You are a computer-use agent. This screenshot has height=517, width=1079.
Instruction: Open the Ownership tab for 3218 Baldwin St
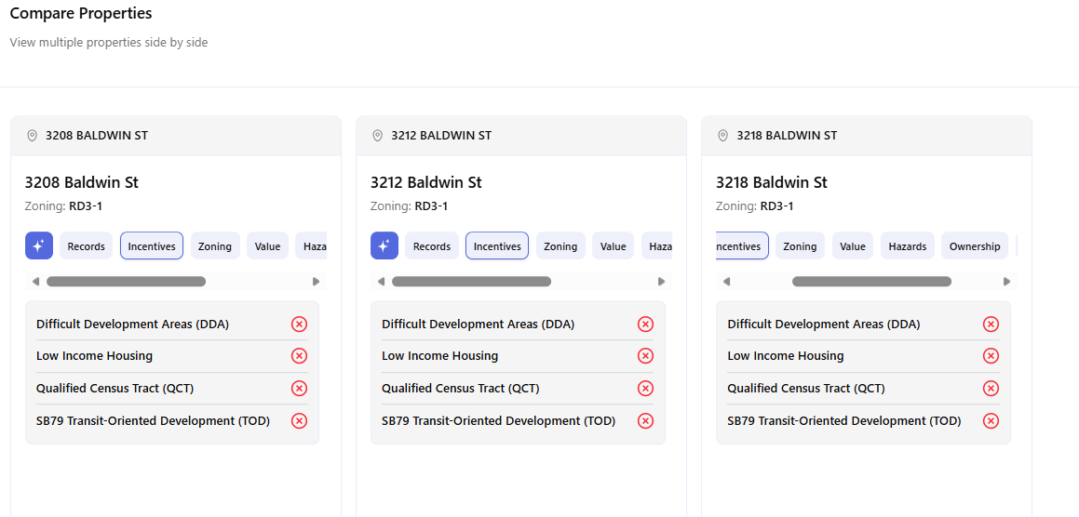pos(975,246)
